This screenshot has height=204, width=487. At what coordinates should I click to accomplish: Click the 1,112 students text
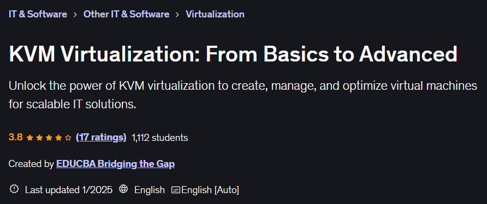click(159, 138)
